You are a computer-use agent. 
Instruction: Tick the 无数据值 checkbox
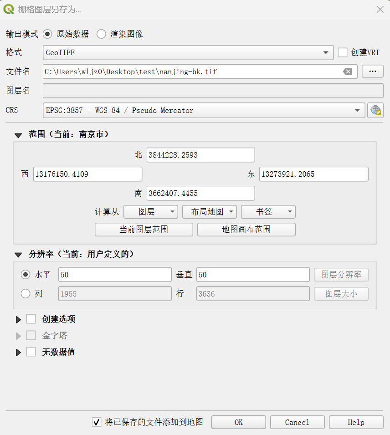click(31, 352)
